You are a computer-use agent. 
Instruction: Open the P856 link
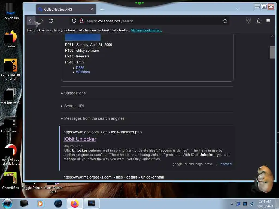(80, 68)
